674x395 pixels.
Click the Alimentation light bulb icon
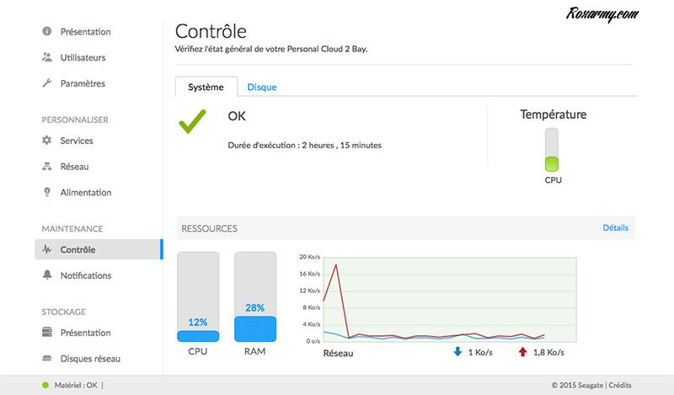point(47,193)
